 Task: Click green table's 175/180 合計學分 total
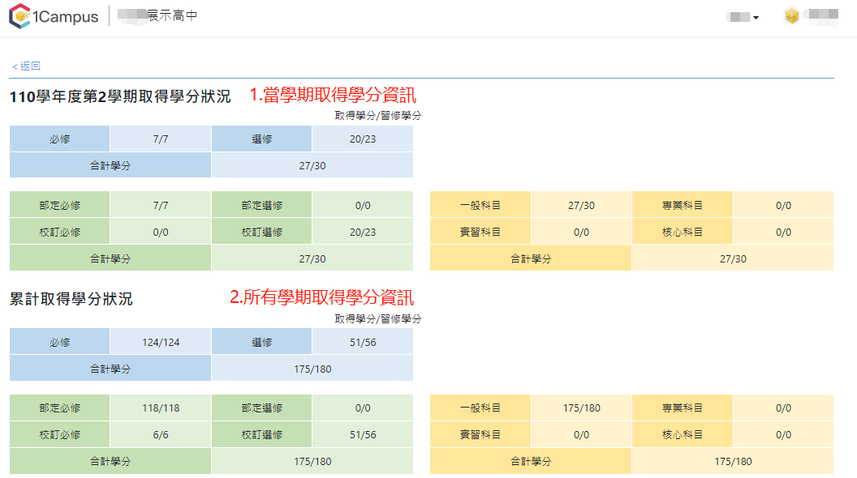(x=312, y=462)
